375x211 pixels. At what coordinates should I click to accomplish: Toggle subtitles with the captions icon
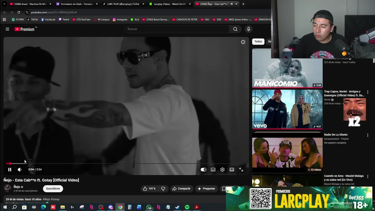tap(213, 169)
